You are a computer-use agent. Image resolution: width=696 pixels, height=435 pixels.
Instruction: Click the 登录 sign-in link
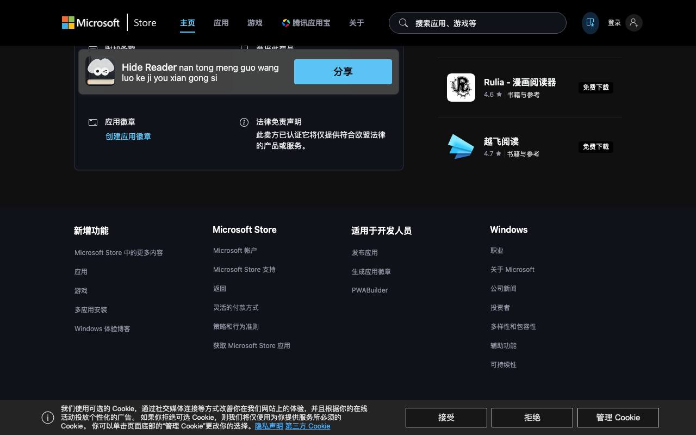[x=614, y=23]
